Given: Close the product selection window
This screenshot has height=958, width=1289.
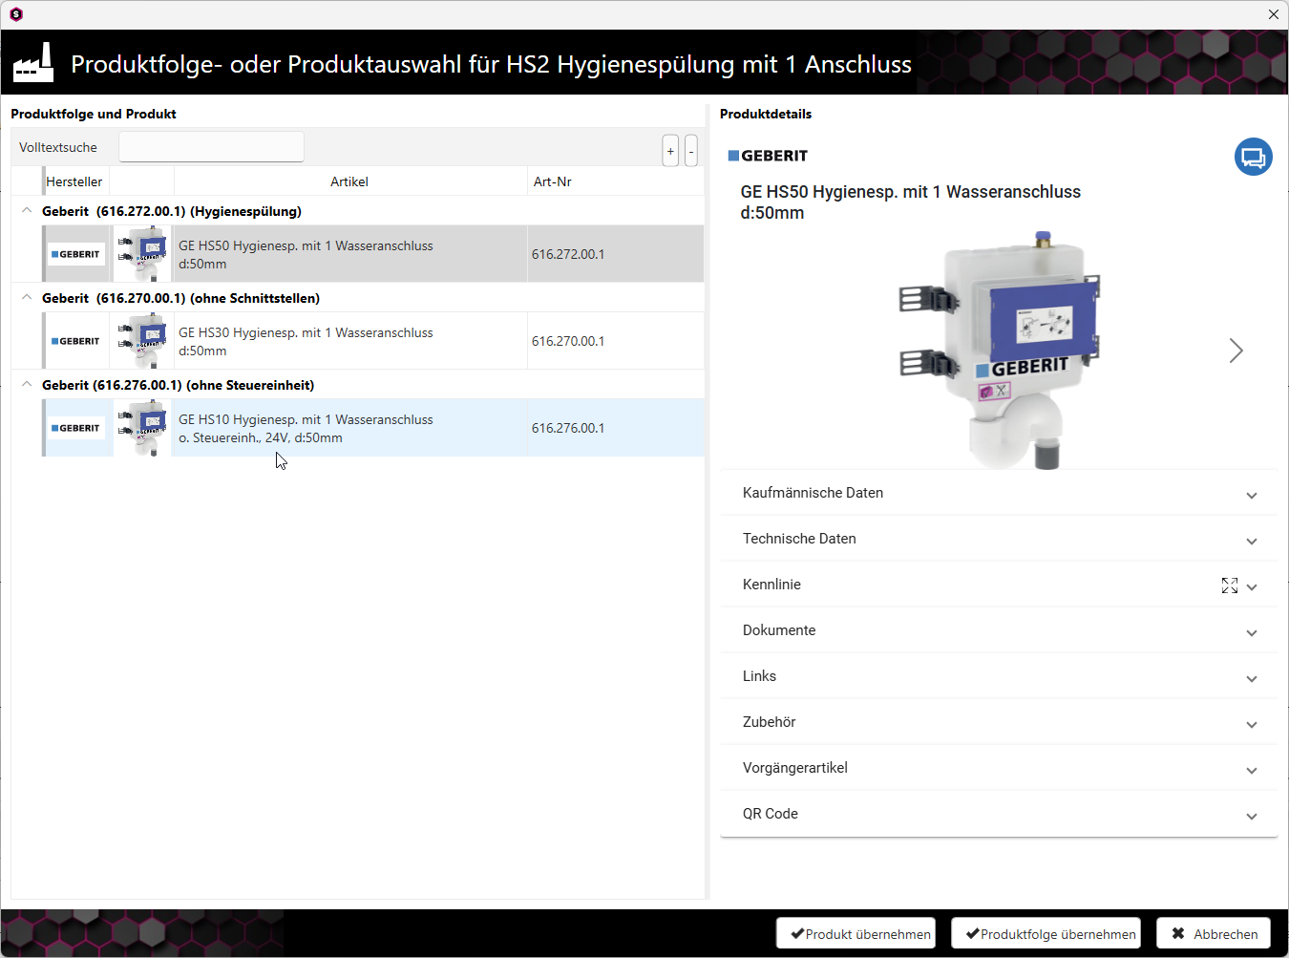Looking at the screenshot, I should point(1273,14).
